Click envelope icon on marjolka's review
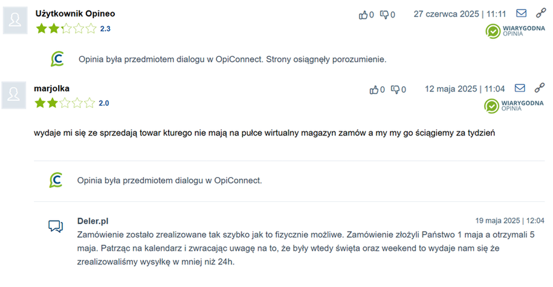The image size is (553, 287). tap(520, 88)
